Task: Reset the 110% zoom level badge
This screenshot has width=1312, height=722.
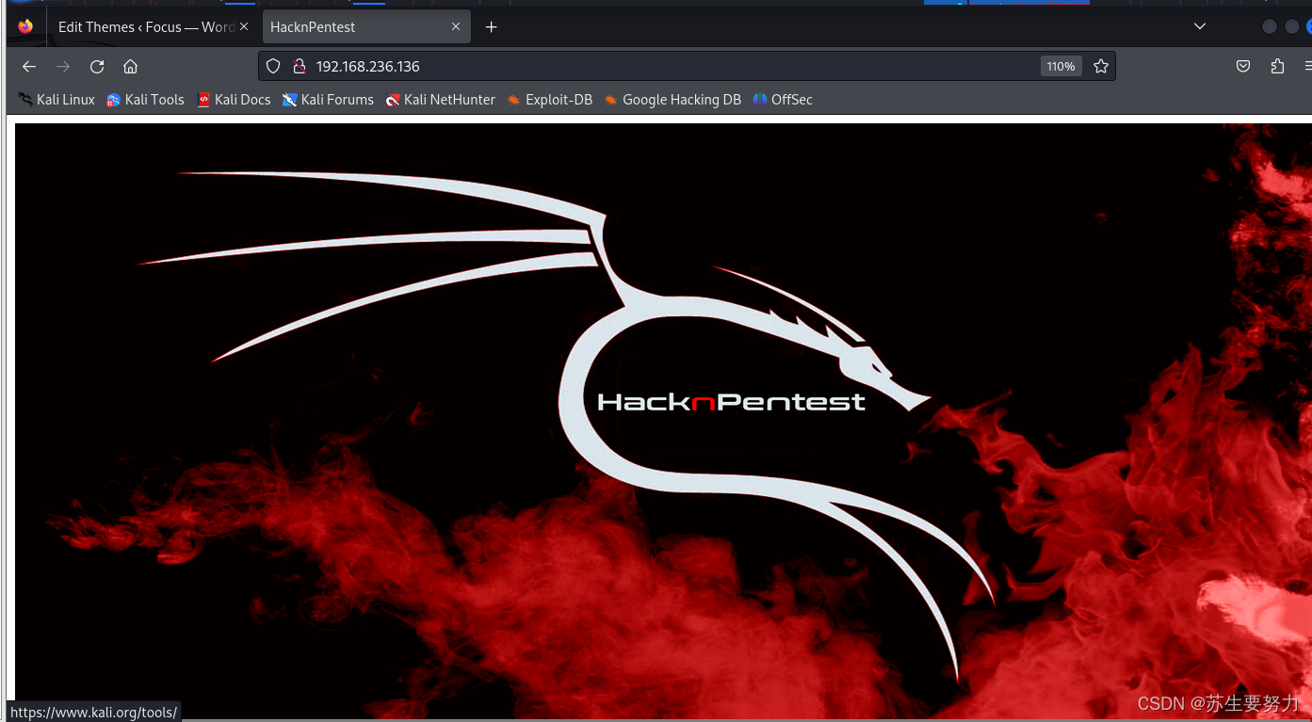Action: coord(1061,66)
